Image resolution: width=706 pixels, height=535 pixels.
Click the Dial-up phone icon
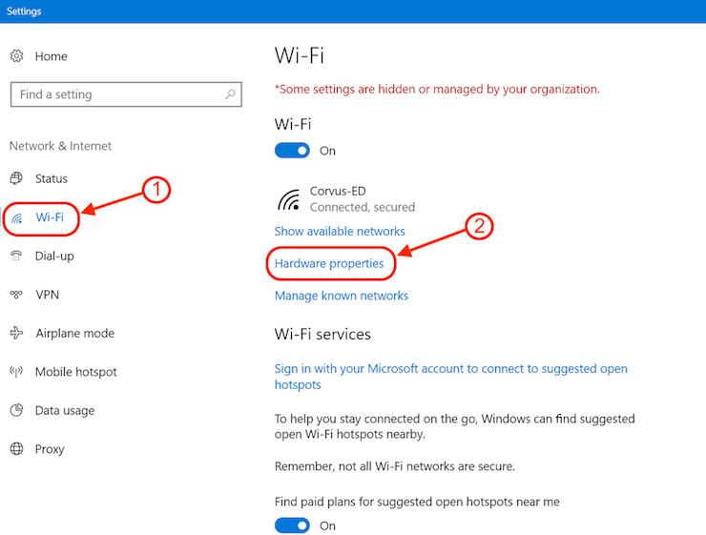(x=16, y=256)
